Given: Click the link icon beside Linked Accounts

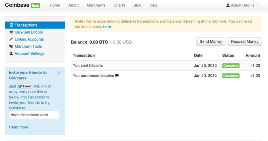Looking at the screenshot, I should 11,39.
